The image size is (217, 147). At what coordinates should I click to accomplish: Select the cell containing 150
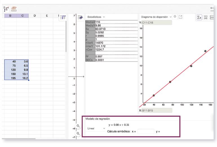tap(10, 74)
